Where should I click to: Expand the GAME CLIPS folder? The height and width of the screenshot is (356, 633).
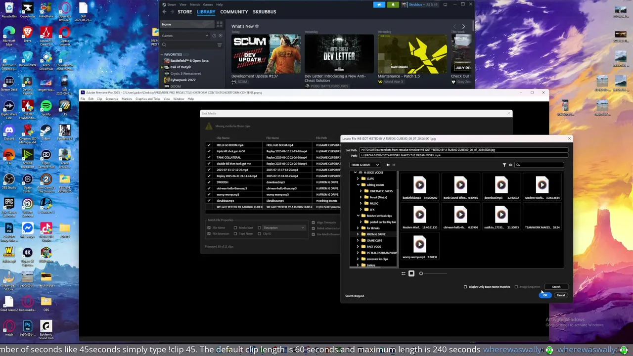click(x=358, y=240)
